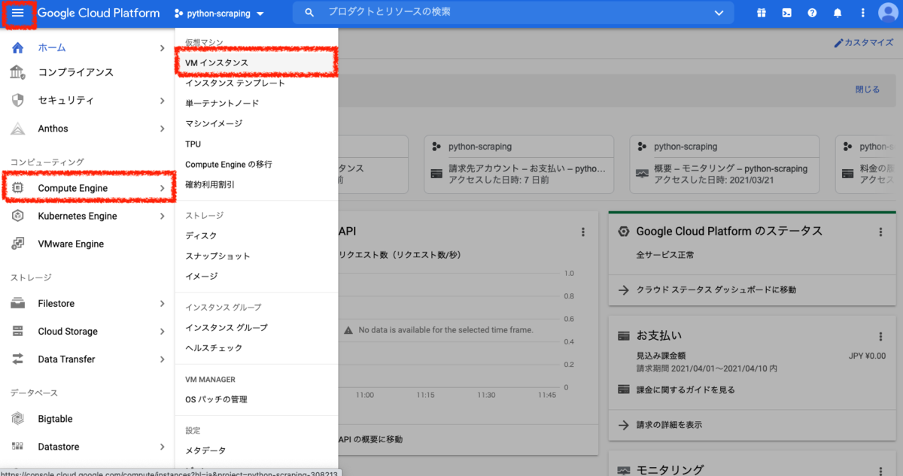Open the API card three-dot menu

pos(582,232)
